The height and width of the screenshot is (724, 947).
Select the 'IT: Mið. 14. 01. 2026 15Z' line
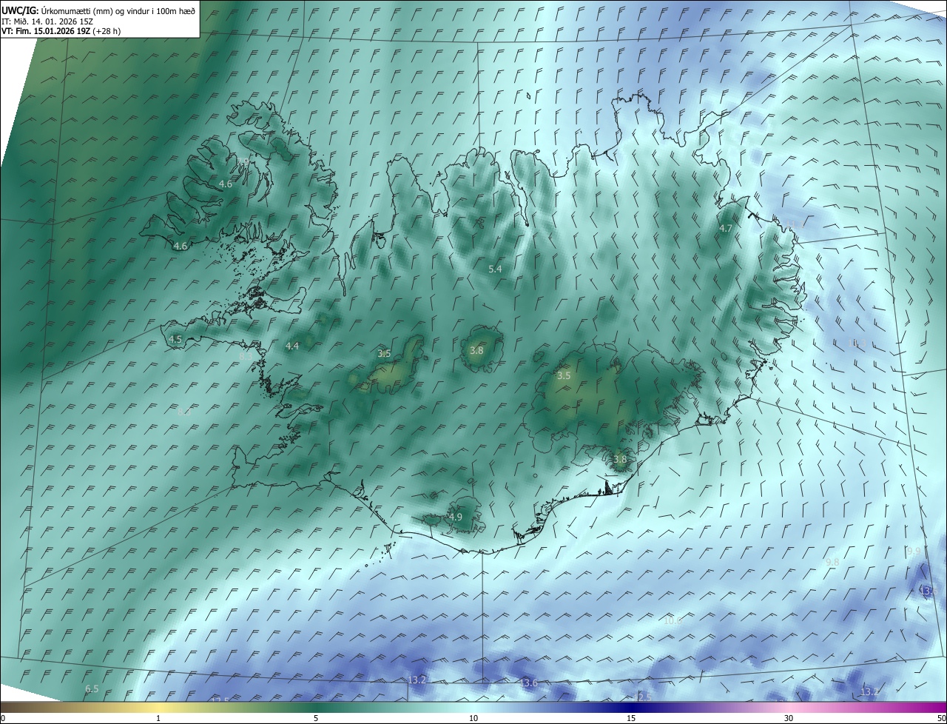tap(47, 21)
